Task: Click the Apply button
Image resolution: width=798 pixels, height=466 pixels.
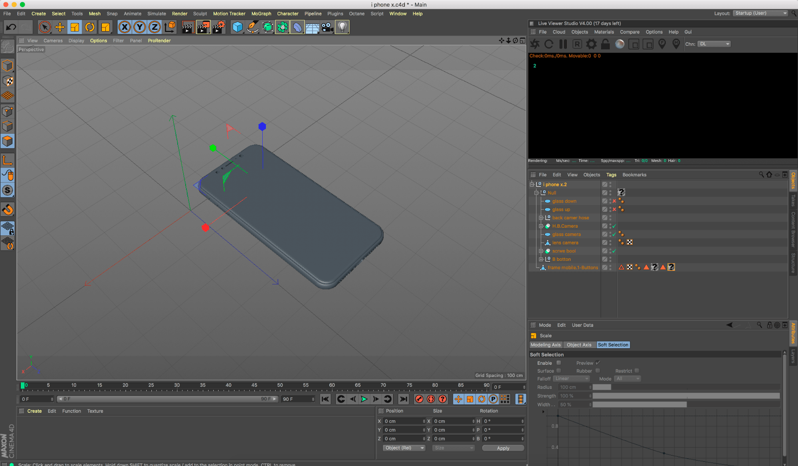Action: (x=503, y=448)
